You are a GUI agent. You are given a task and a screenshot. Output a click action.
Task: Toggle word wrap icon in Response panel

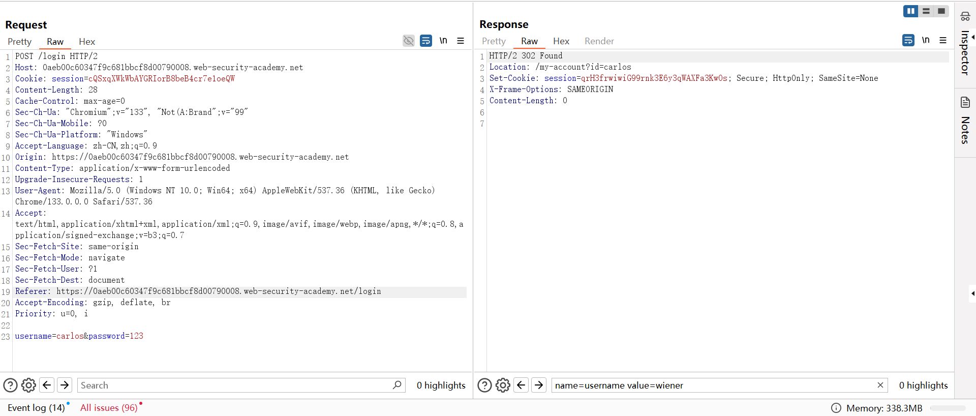[x=908, y=40]
